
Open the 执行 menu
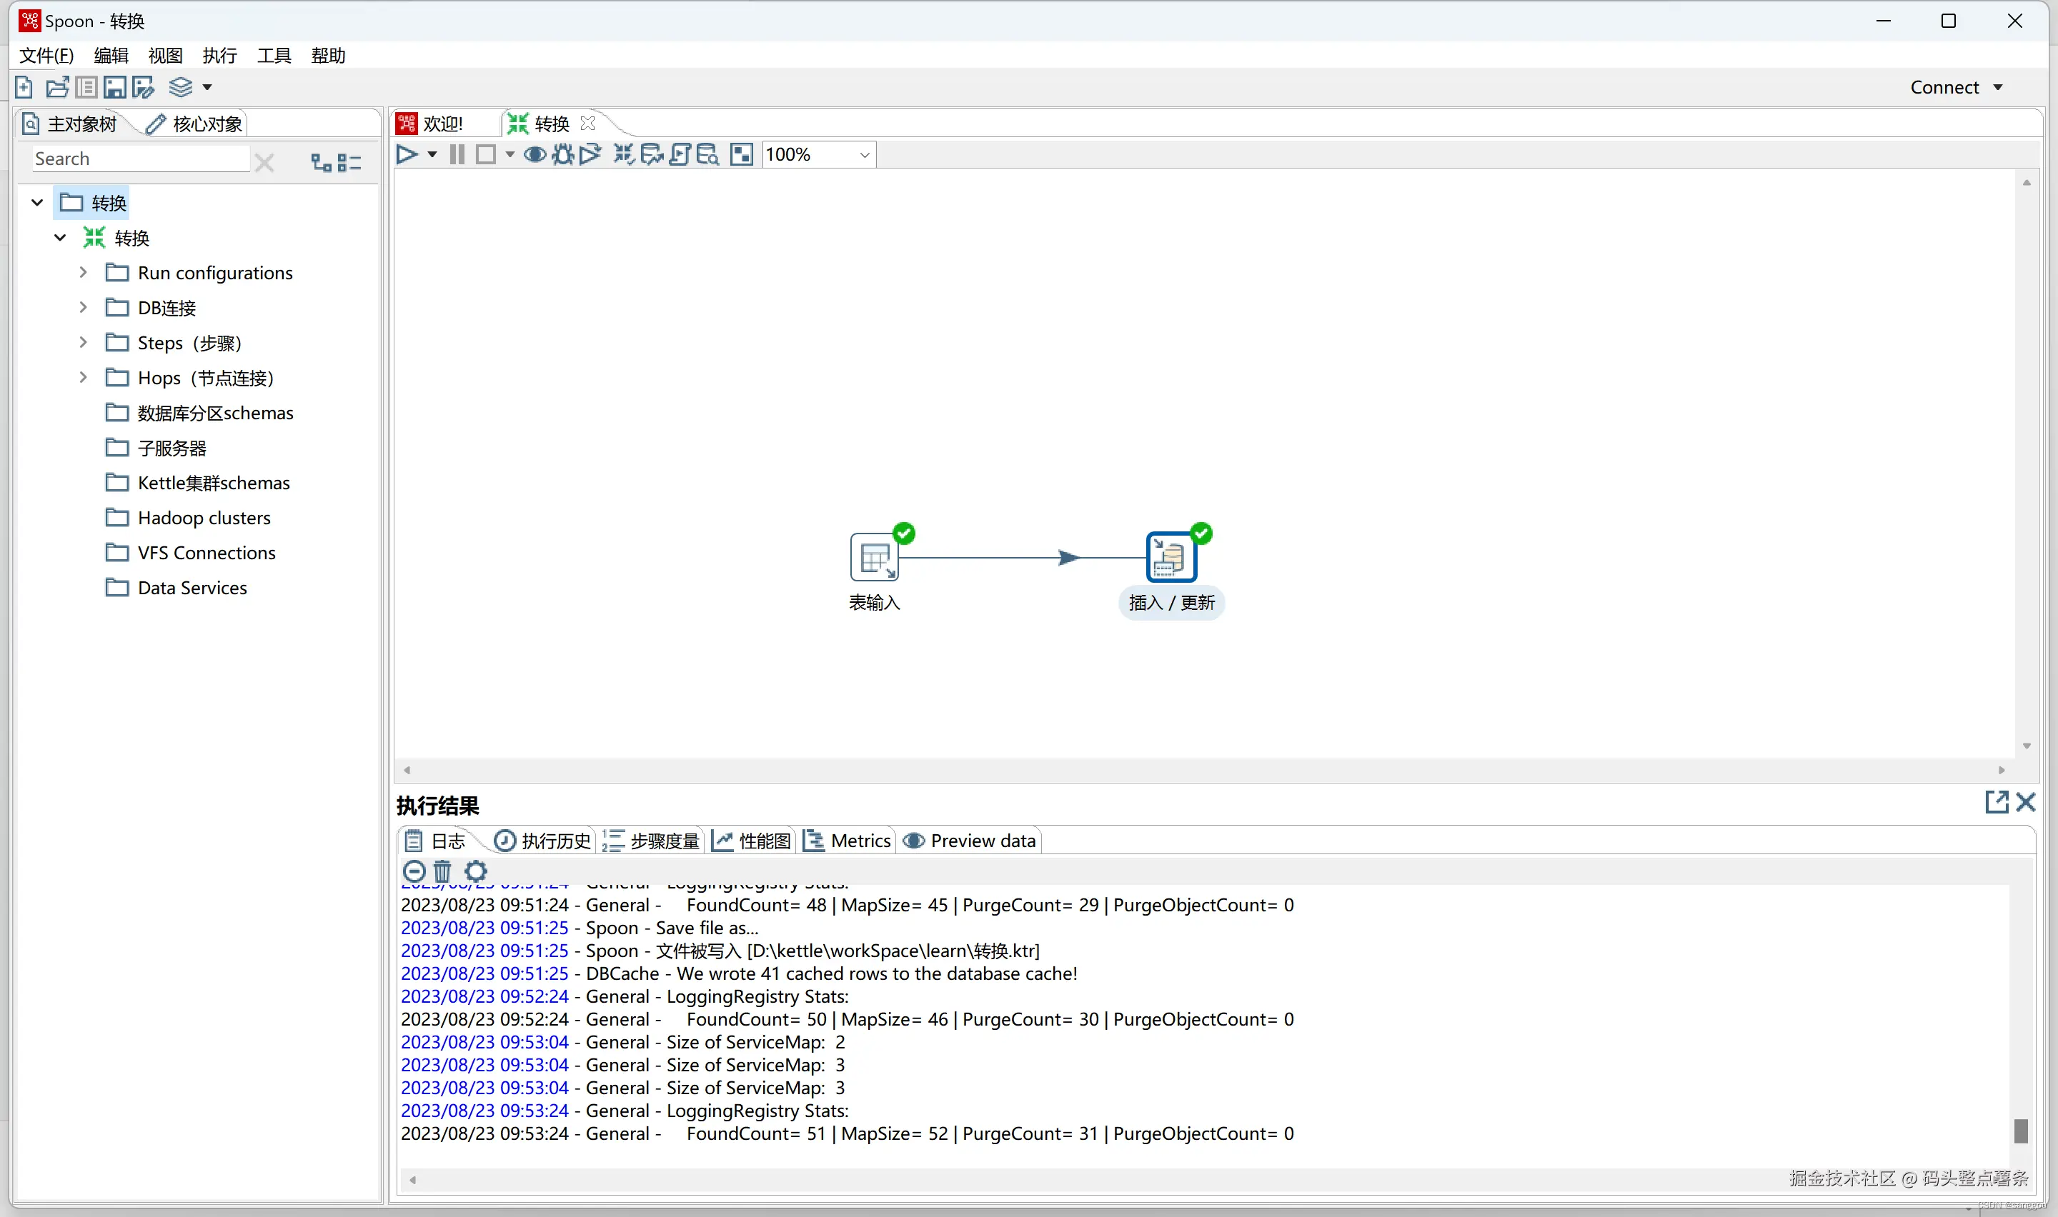click(219, 56)
